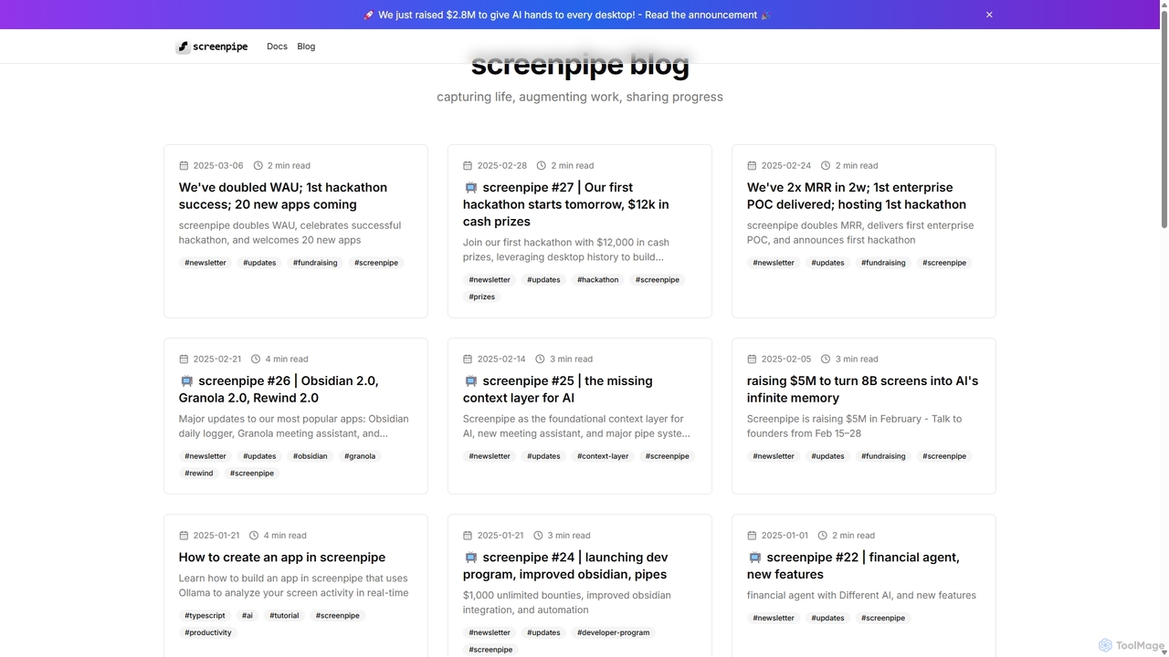This screenshot has width=1169, height=657.
Task: Open 'We've 2x MRR in 2w' post
Action: coord(857,196)
